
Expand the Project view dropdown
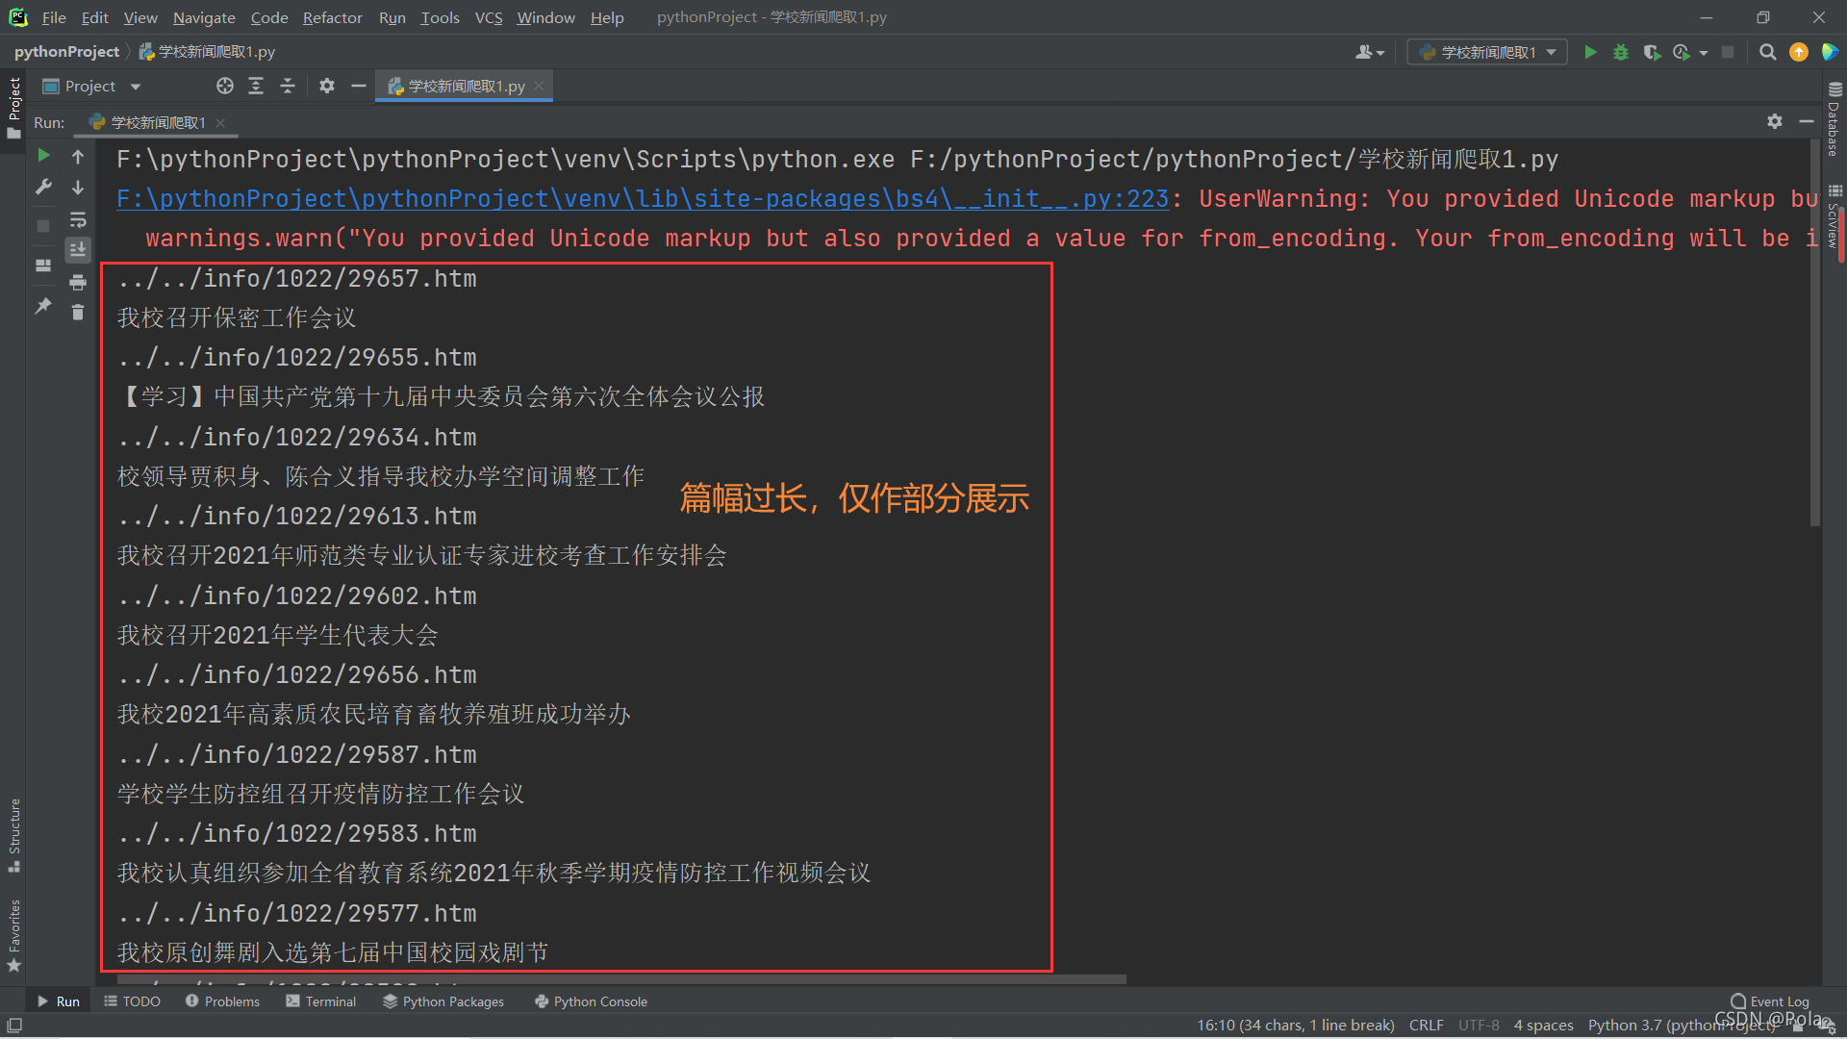(136, 87)
